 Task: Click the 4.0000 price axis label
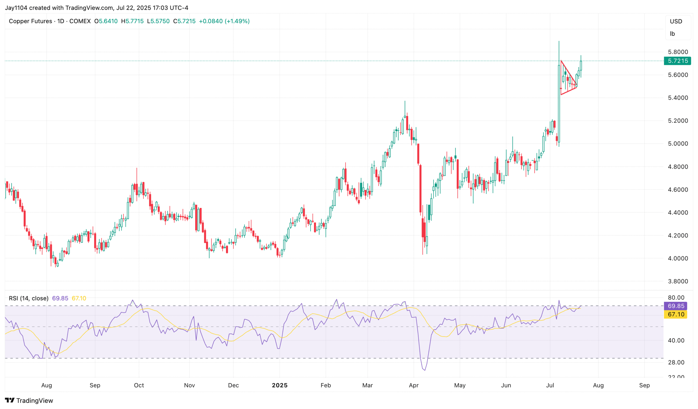[678, 259]
